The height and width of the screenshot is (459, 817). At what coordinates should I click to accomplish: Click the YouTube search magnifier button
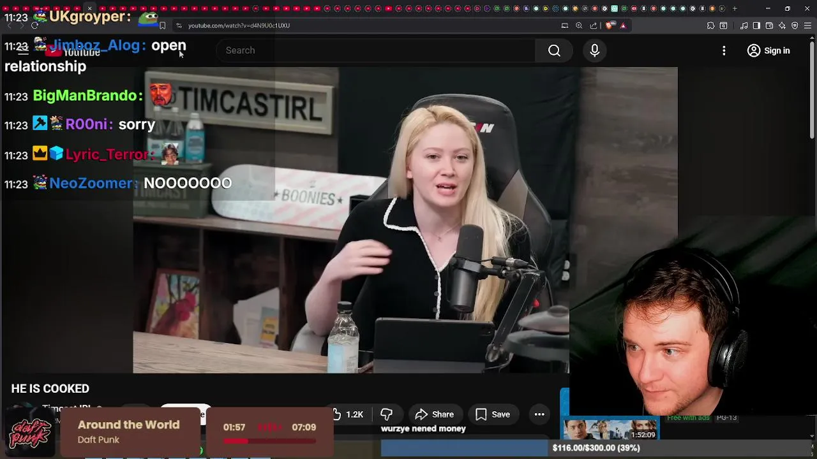(554, 50)
